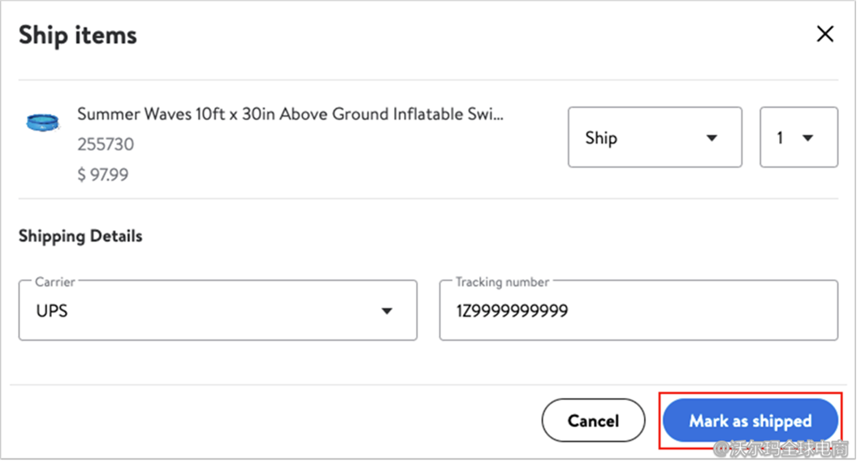Click the Summer Waves product title
861x462 pixels.
290,114
